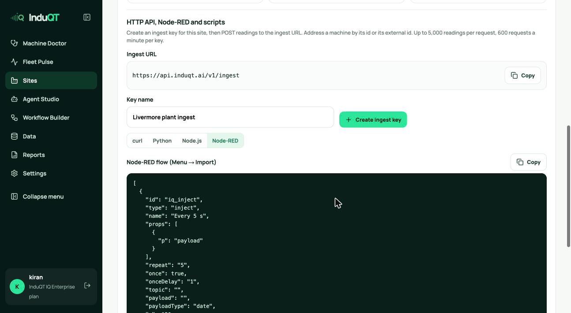571x313 pixels.
Task: Click the "InduQT IQ Enterprise plan" text
Action: tap(52, 291)
